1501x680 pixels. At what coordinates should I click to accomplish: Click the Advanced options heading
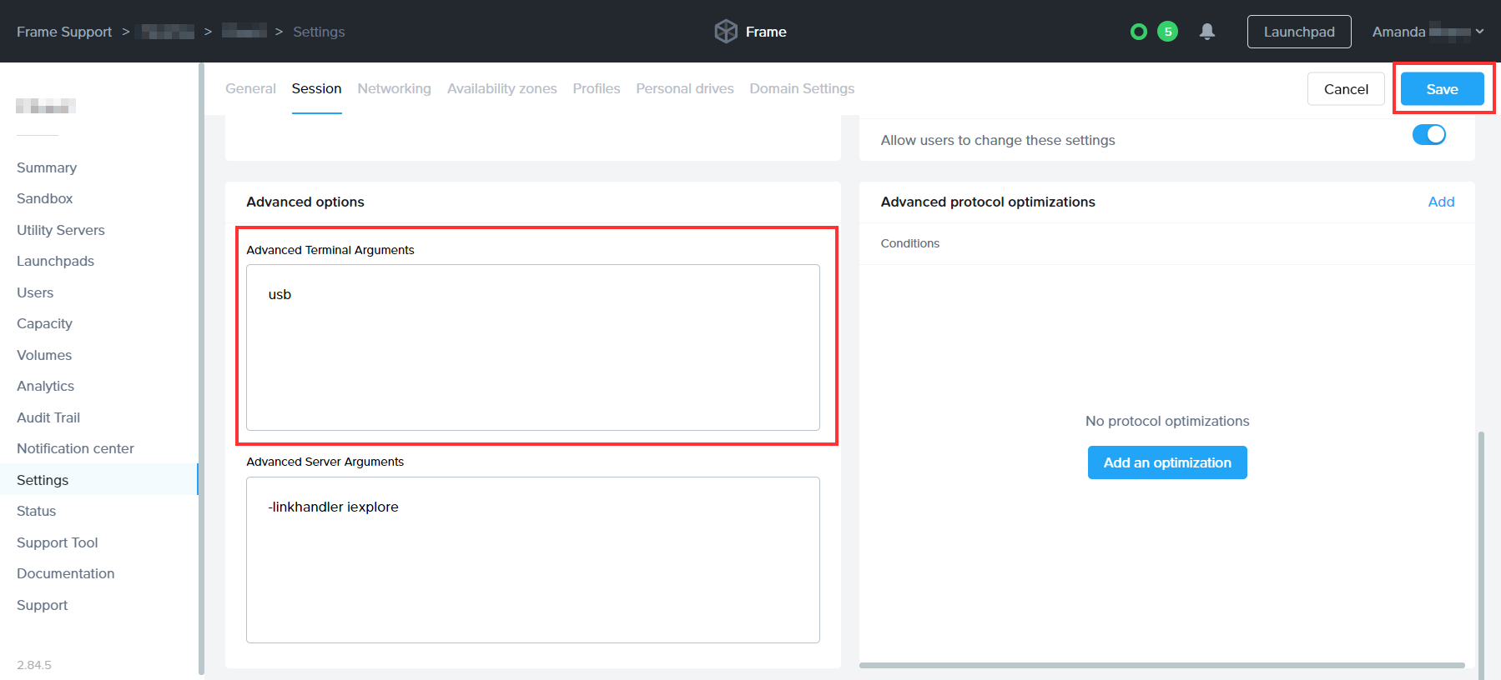click(x=305, y=202)
